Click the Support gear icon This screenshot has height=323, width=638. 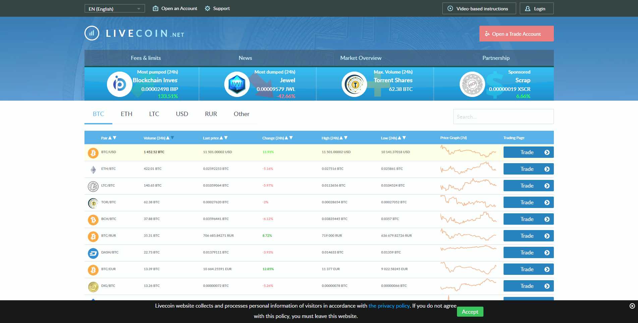pyautogui.click(x=208, y=8)
